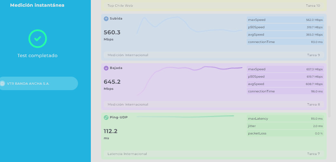336x162 pixels.
Task: Click the Ping-UDP maxLatency row
Action: (285, 119)
